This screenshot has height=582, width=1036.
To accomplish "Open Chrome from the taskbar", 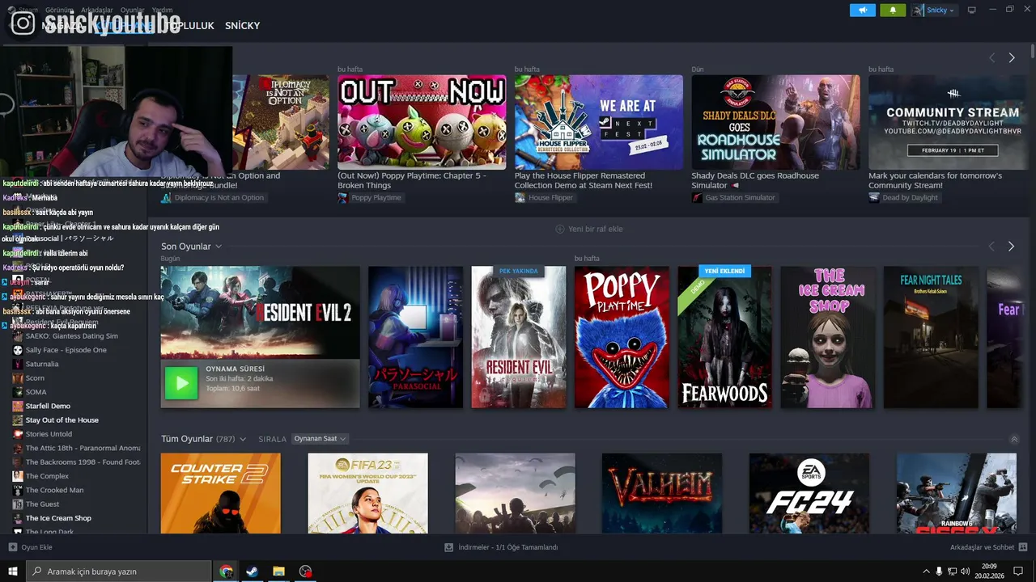I will [226, 571].
